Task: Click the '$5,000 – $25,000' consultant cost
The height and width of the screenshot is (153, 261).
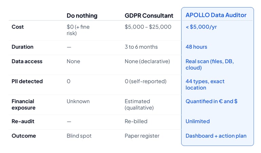Action: pos(148,27)
